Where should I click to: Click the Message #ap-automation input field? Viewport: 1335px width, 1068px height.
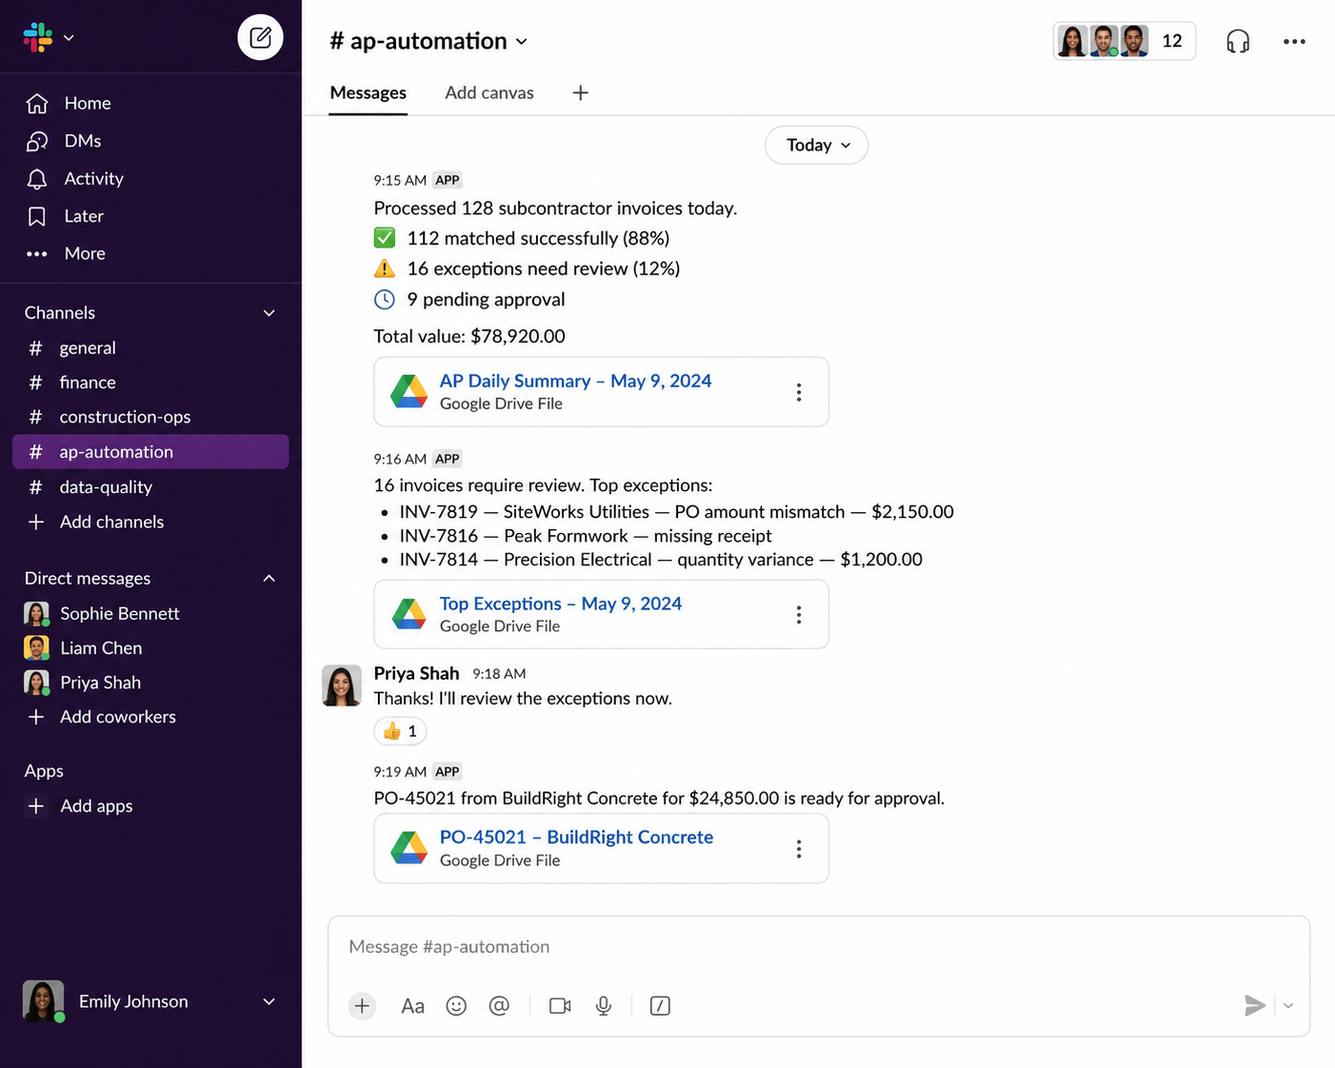click(x=819, y=947)
